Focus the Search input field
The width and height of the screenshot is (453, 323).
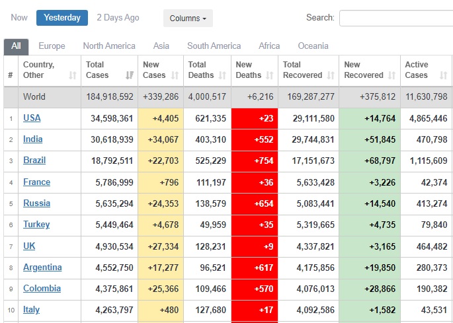[396, 18]
